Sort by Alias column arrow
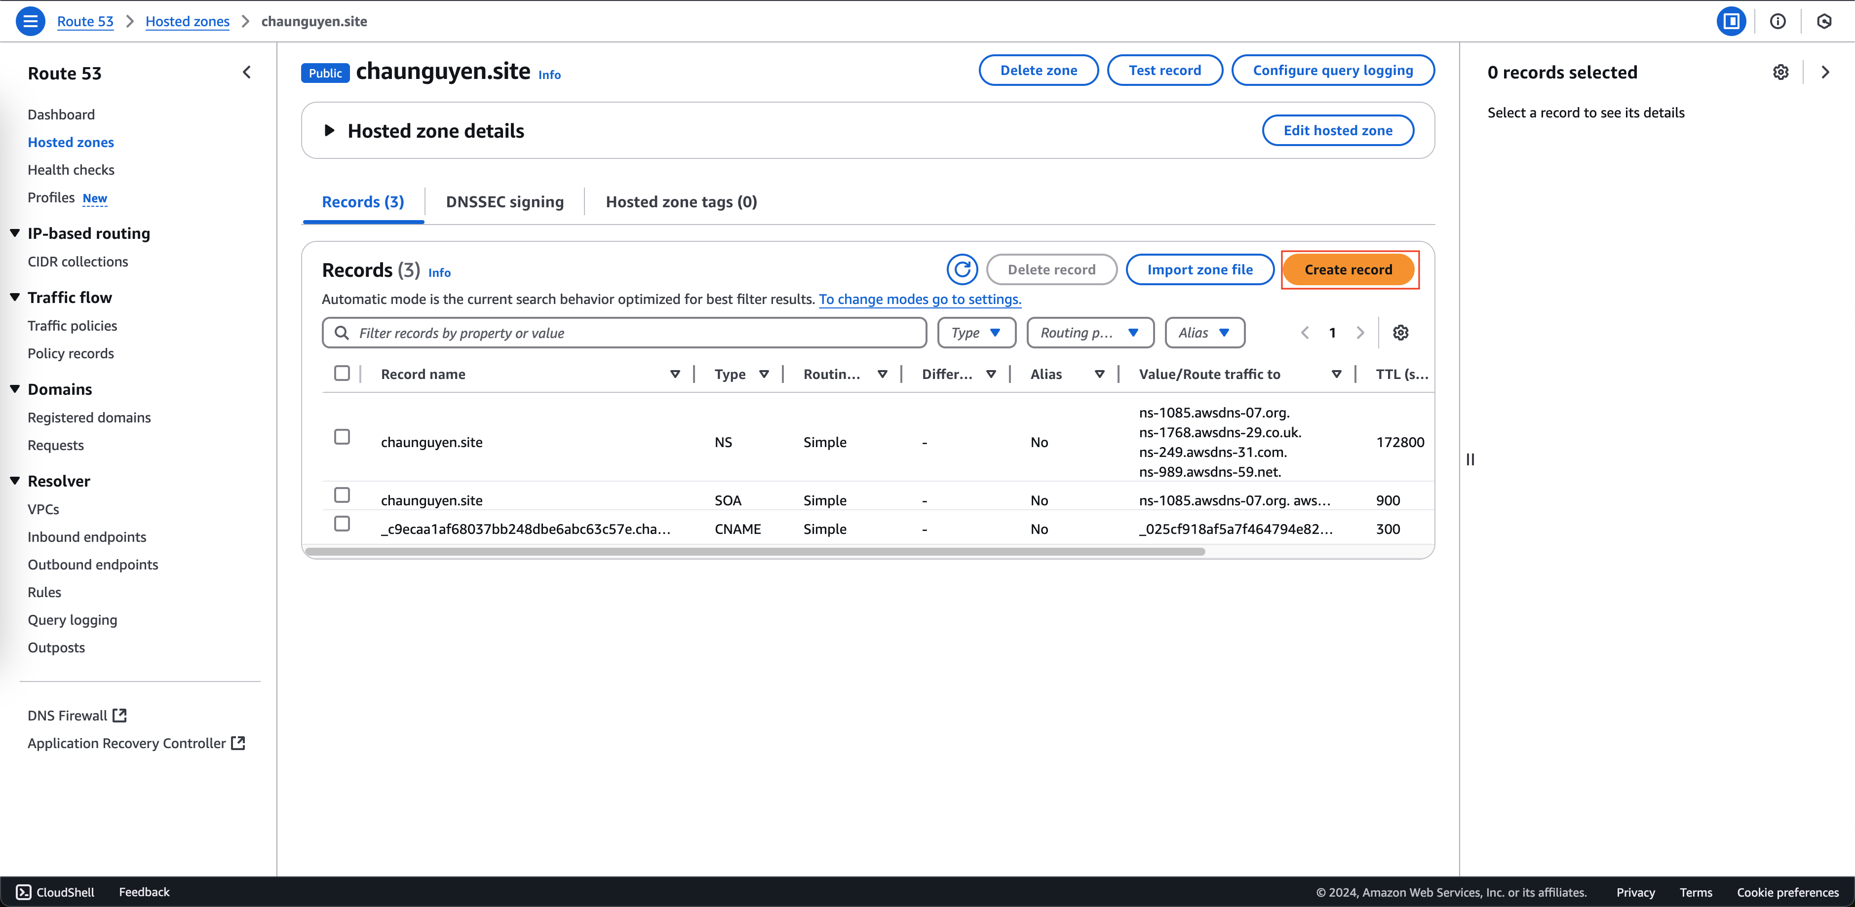1855x907 pixels. [x=1100, y=375]
